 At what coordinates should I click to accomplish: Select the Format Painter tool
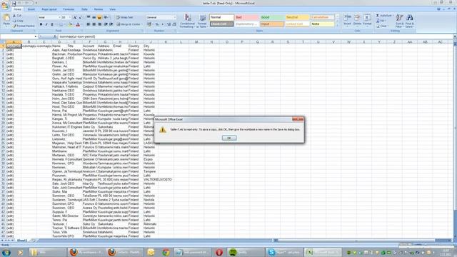[x=24, y=26]
